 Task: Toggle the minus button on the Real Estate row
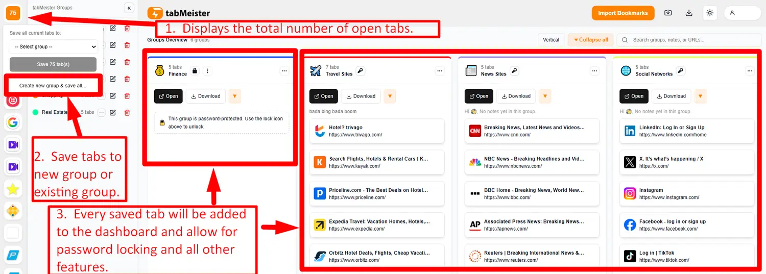pos(102,112)
